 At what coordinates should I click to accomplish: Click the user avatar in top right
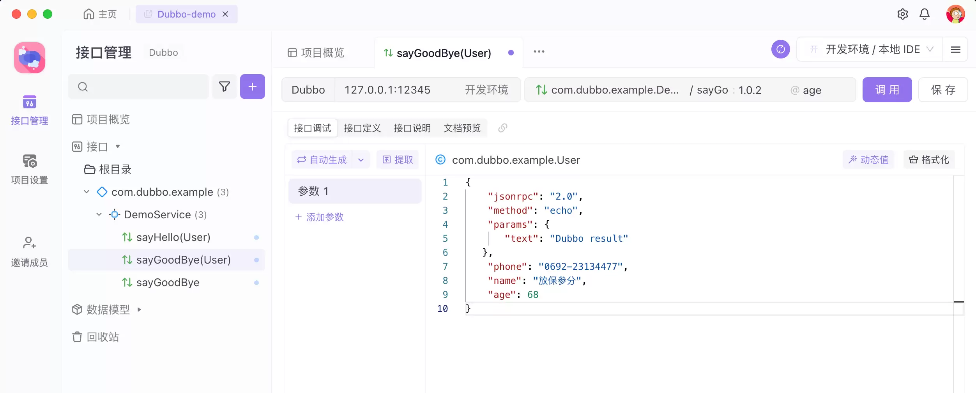956,14
